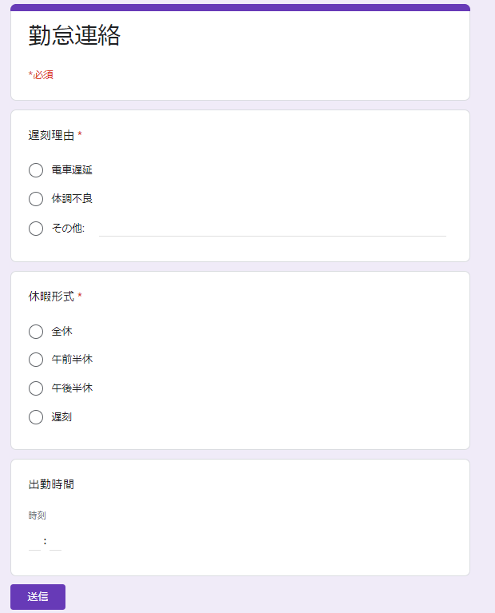Screen dimensions: 495x613
Task: Click the 時刻 label
Action: pyautogui.click(x=38, y=515)
